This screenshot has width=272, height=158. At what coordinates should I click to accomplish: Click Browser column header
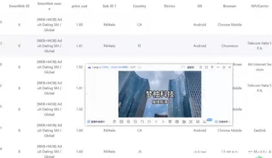click(230, 6)
